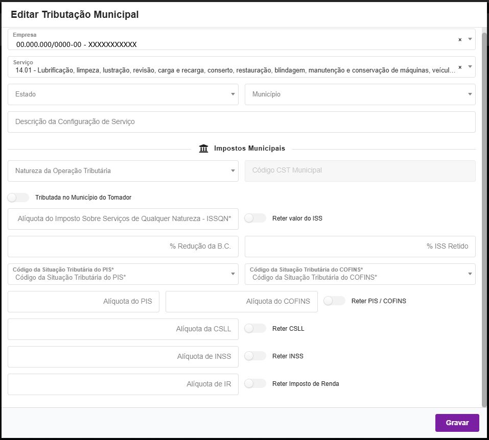Viewport: 489px width, 440px height.
Task: Open the COFINS tax situation code dropdown
Action: (x=360, y=274)
